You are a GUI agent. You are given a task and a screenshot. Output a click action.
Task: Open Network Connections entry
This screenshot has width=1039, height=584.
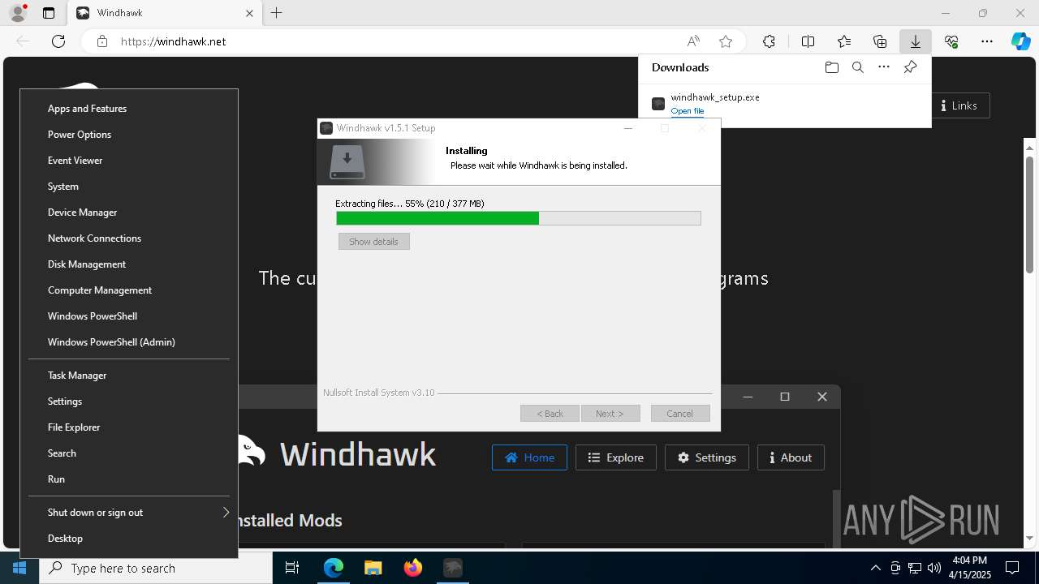point(129,238)
